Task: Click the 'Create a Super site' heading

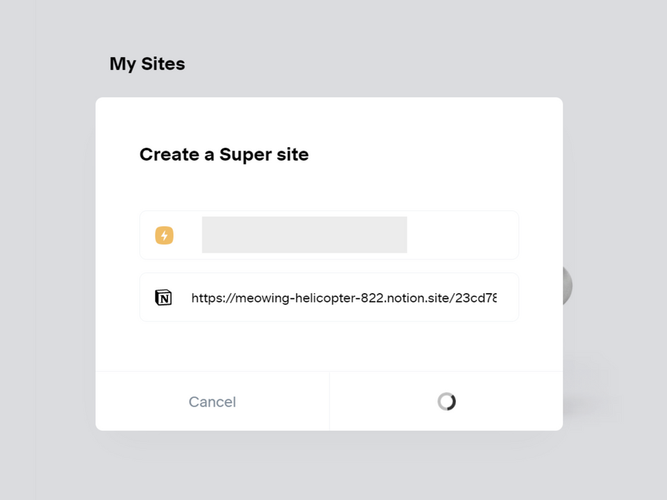Action: pyautogui.click(x=224, y=154)
